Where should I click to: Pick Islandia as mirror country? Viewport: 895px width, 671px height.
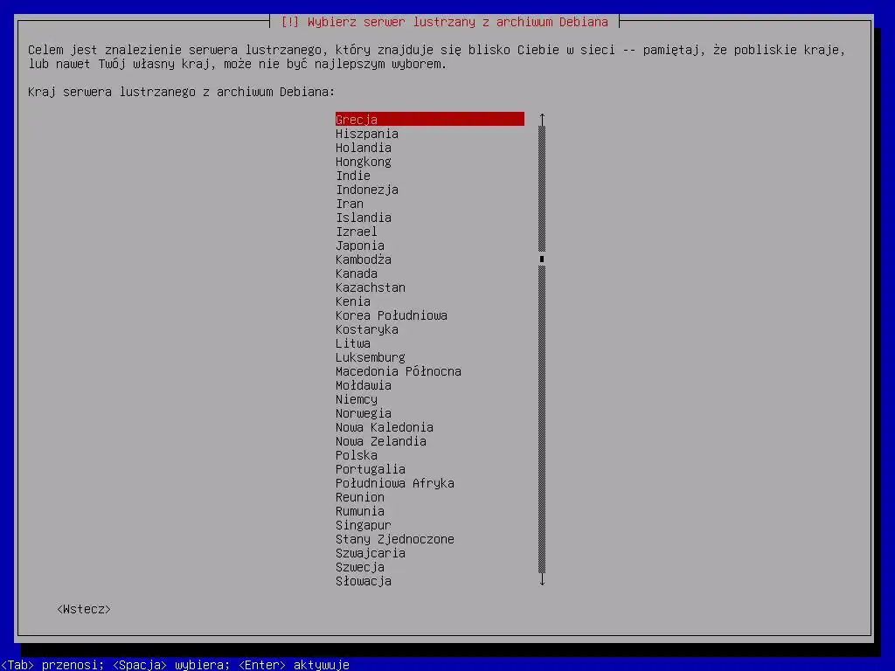click(430, 218)
